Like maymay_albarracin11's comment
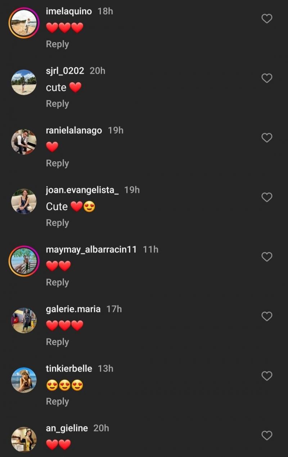 [267, 257]
